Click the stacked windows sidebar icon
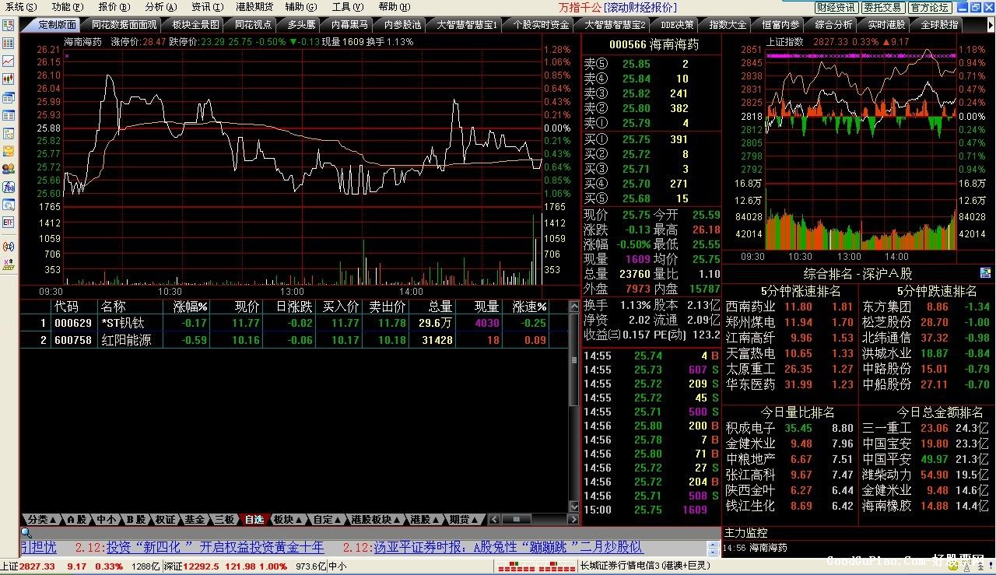996x575 pixels. (9, 97)
